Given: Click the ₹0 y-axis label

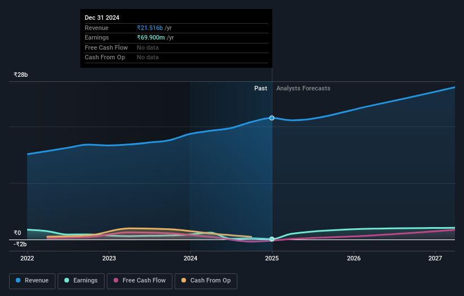Looking at the screenshot, I should tap(18, 233).
